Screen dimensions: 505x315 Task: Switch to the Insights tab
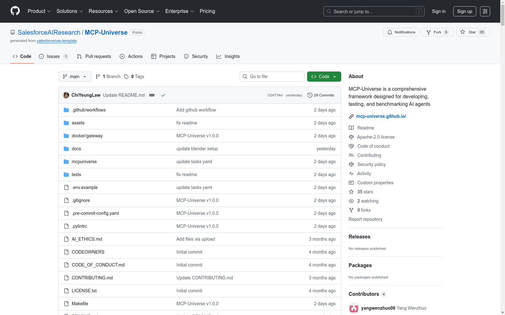228,56
